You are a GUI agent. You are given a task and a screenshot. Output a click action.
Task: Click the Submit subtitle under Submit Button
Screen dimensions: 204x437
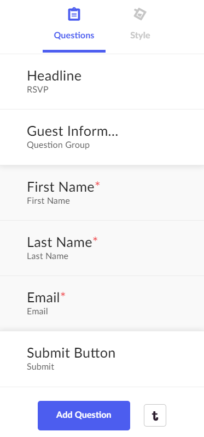(x=40, y=366)
